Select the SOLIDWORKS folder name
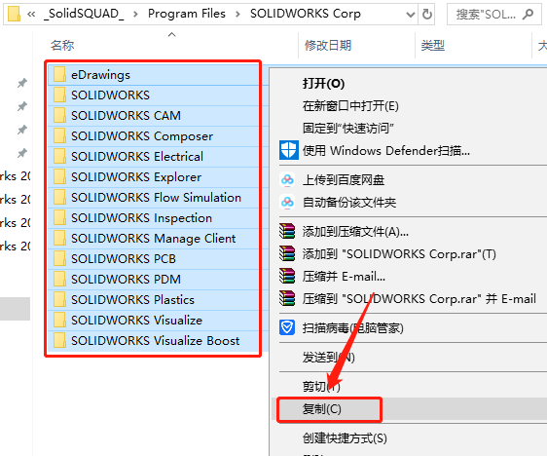 click(x=110, y=95)
